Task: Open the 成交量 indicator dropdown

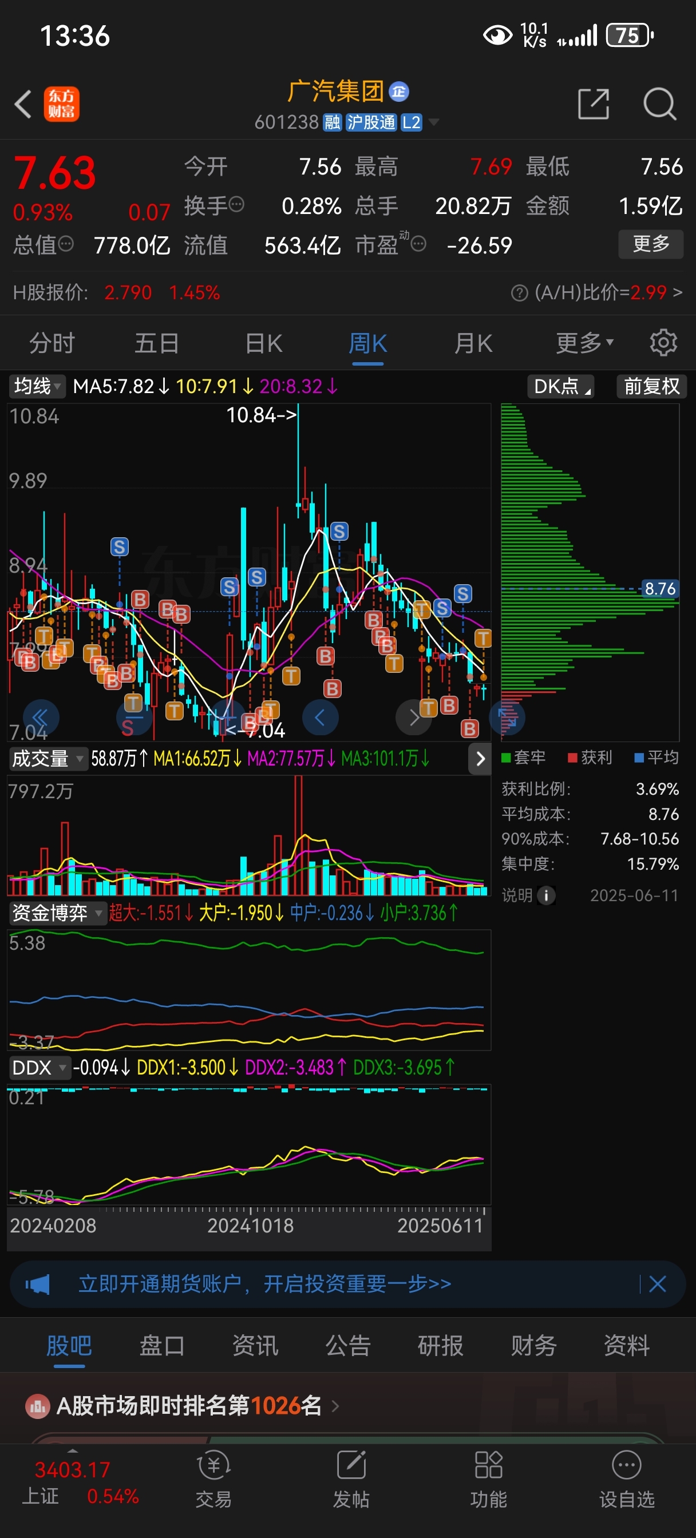Action: 49,758
